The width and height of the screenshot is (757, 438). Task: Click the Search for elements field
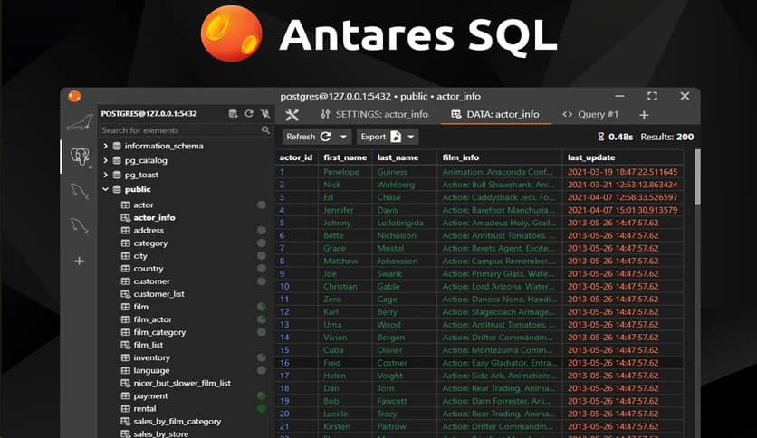point(177,130)
